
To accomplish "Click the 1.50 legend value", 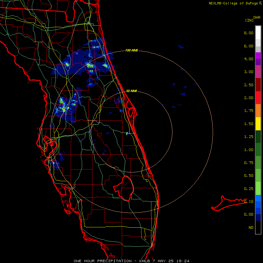I will tap(249, 124).
